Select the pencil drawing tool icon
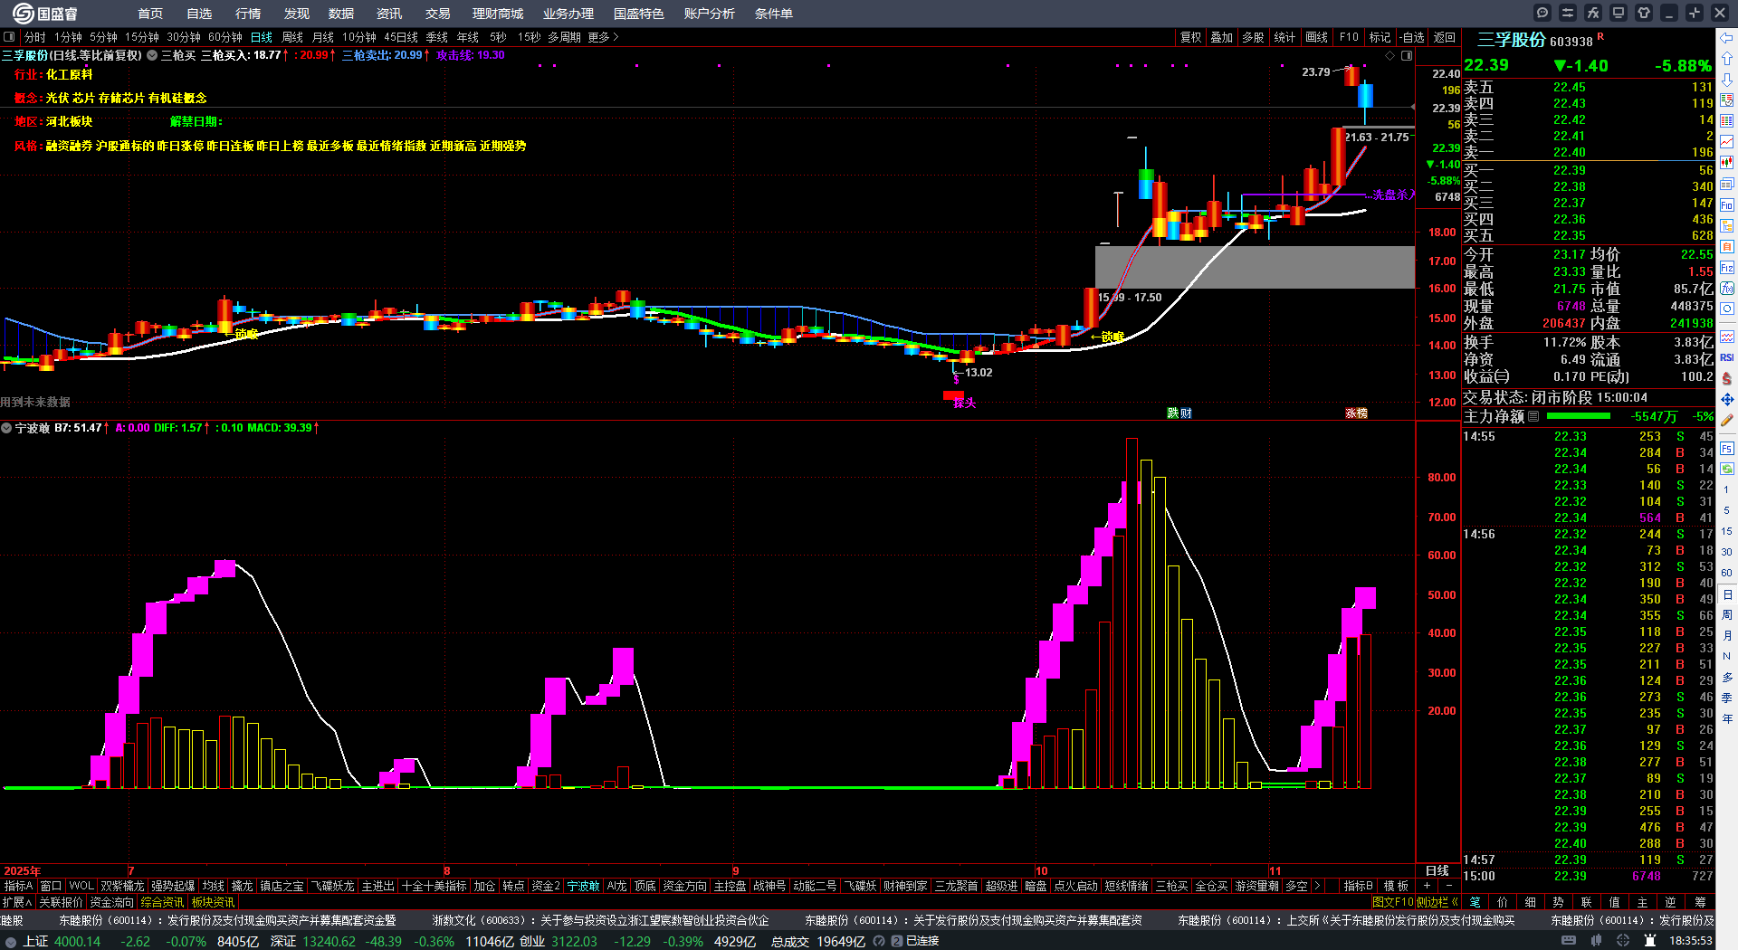1738x950 pixels. coord(1727,420)
